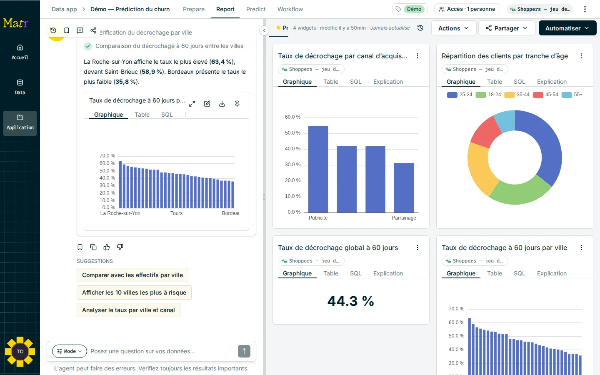Click edit pencil icon on chat chart

(207, 104)
